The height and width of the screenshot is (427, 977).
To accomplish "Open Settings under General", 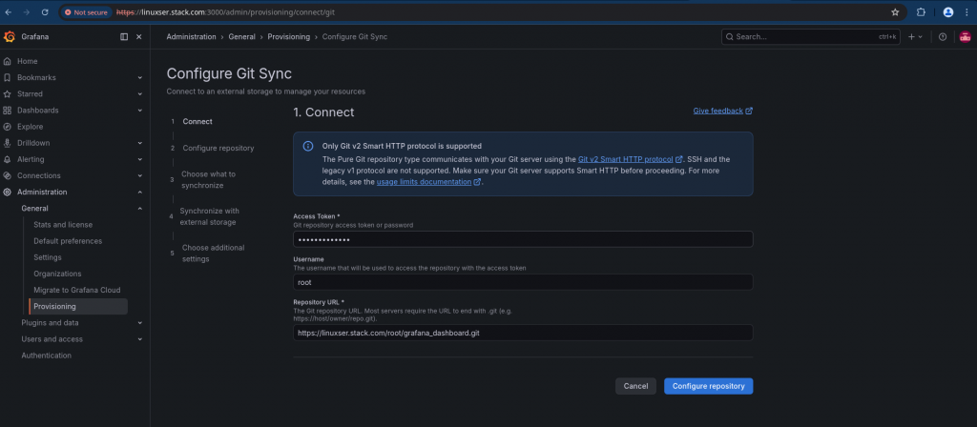I will [48, 257].
